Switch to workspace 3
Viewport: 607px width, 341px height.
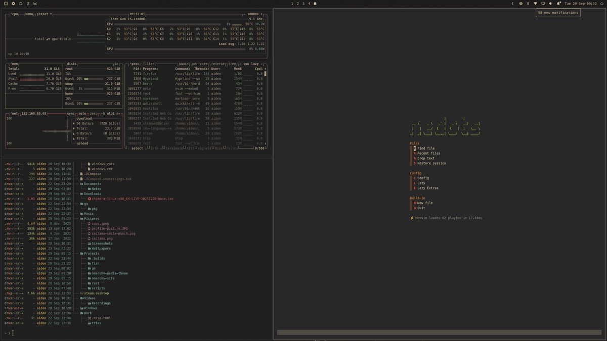303,4
